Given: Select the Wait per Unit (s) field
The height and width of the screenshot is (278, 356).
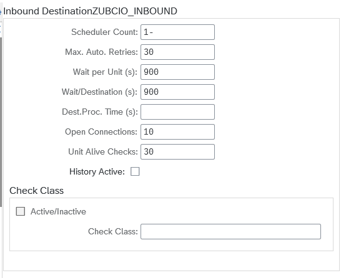Looking at the screenshot, I should [x=177, y=72].
